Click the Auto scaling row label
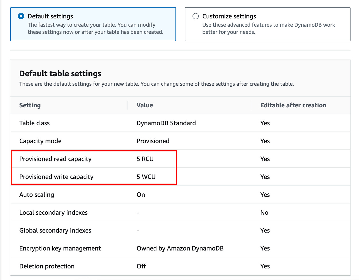359x280 pixels. [x=37, y=195]
